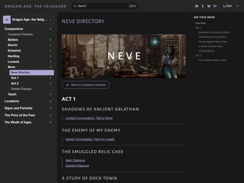Expand the Act 2 sidebar chevron
Viewport: 244px width, 183px height.
click(x=51, y=84)
